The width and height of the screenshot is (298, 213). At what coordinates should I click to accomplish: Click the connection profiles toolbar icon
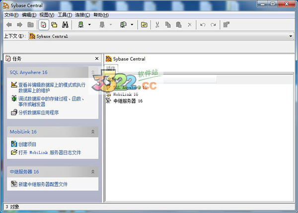(123, 25)
